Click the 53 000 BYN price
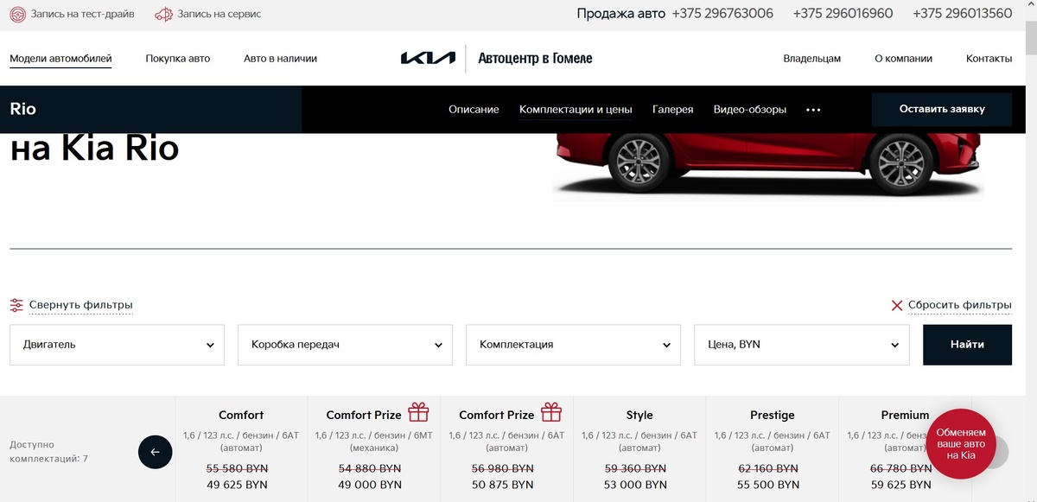 coord(635,485)
